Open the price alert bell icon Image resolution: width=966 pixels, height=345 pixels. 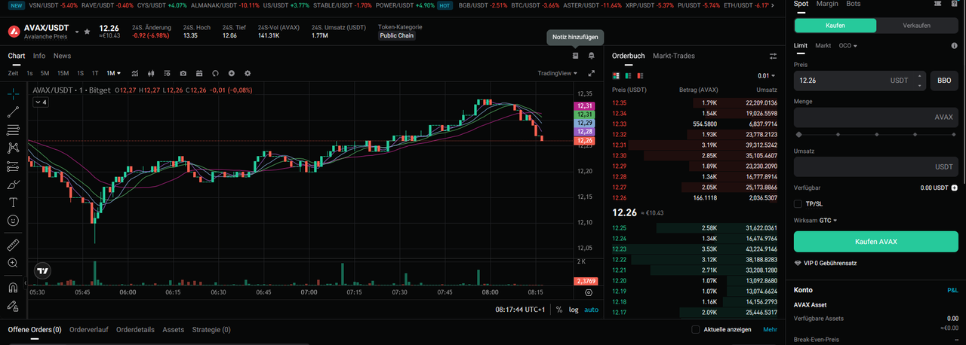[592, 56]
